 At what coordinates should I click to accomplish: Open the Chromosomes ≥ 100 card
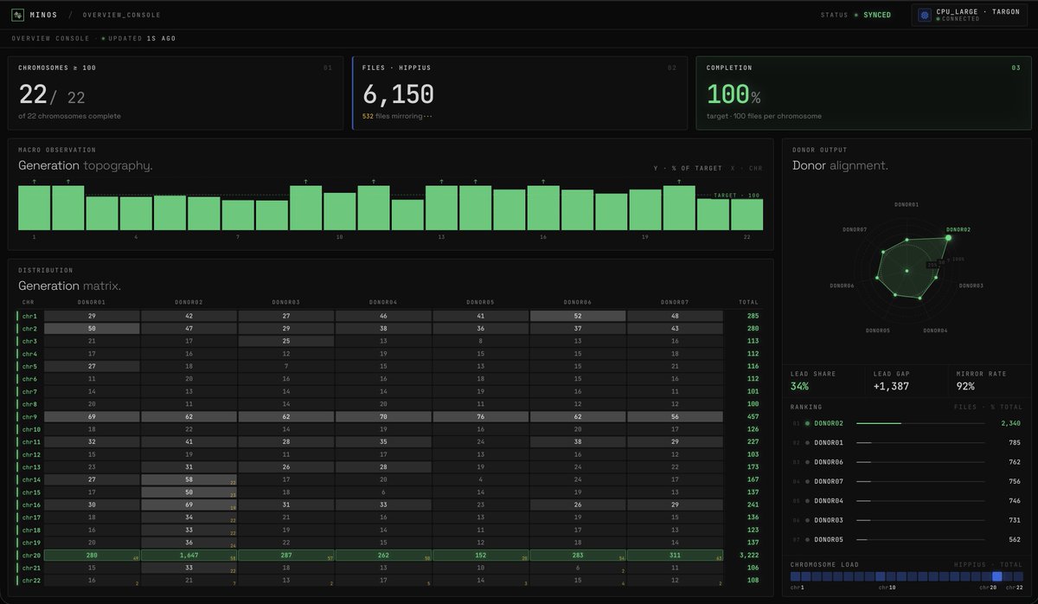coord(176,93)
